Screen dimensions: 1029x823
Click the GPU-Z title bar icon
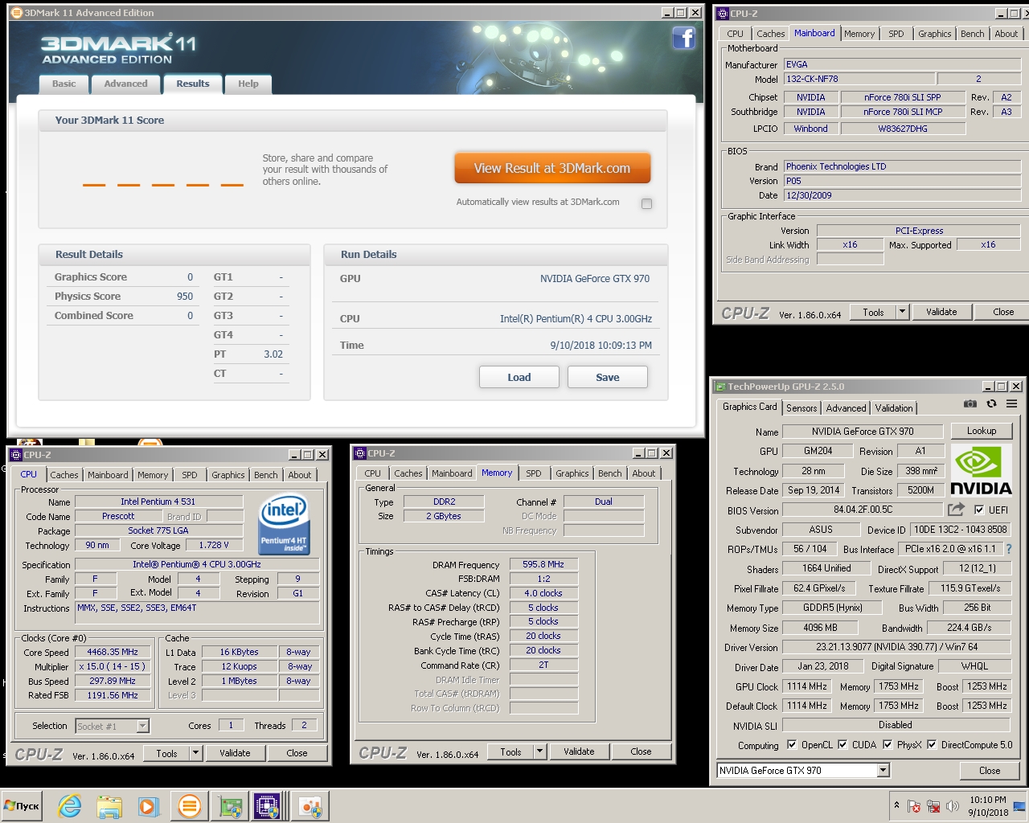click(720, 387)
